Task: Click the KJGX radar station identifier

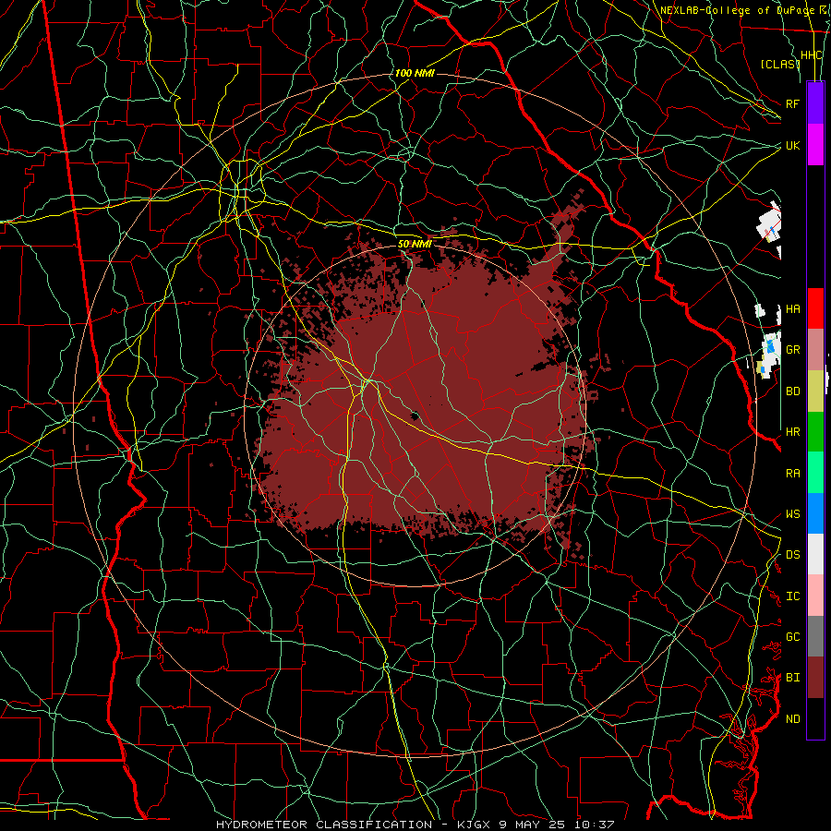Action: [475, 825]
